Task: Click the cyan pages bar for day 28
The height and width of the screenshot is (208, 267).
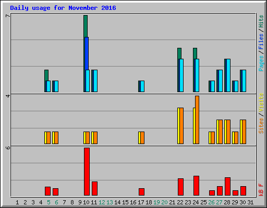Action: click(228, 75)
